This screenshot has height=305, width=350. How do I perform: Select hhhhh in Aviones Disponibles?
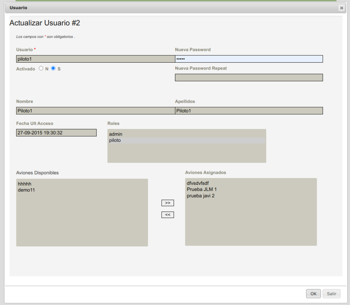25,184
